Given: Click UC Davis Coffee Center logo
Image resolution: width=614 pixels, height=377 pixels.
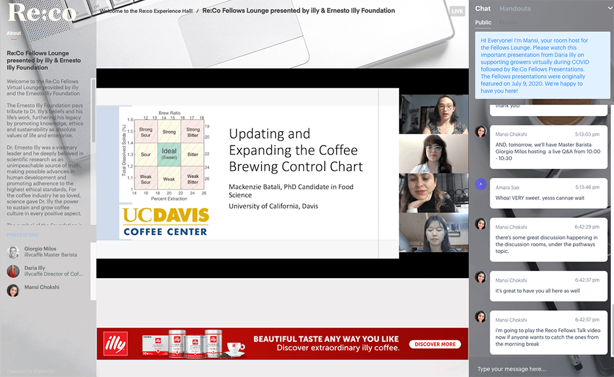Looking at the screenshot, I should pyautogui.click(x=166, y=221).
